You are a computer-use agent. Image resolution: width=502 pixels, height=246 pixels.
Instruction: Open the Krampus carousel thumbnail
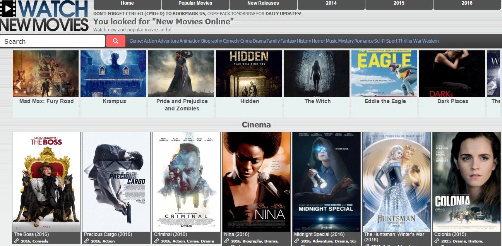[113, 74]
